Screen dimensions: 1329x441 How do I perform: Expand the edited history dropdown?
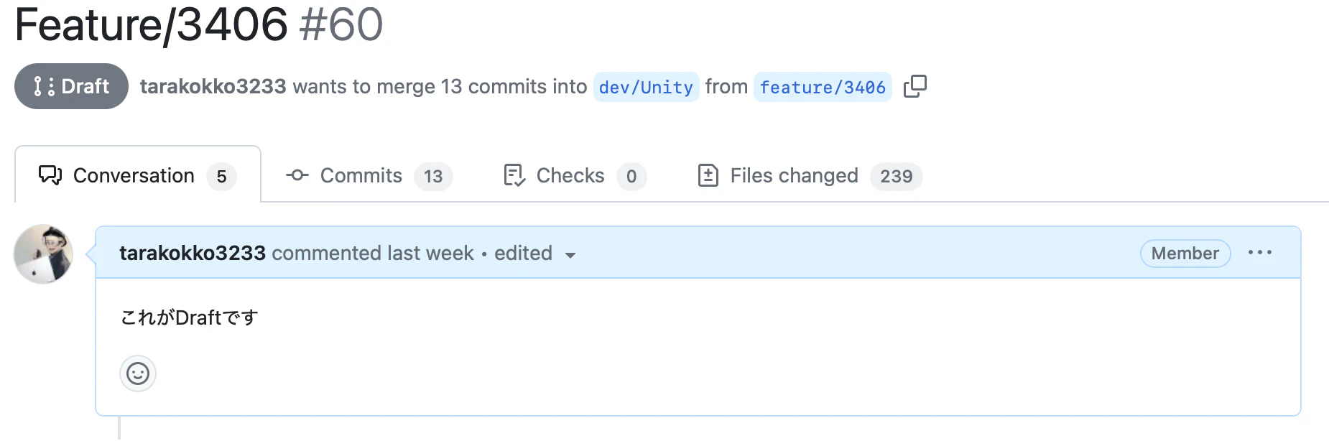(x=535, y=254)
